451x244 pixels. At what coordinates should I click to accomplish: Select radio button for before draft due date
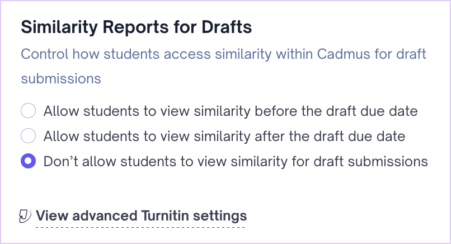click(x=28, y=111)
